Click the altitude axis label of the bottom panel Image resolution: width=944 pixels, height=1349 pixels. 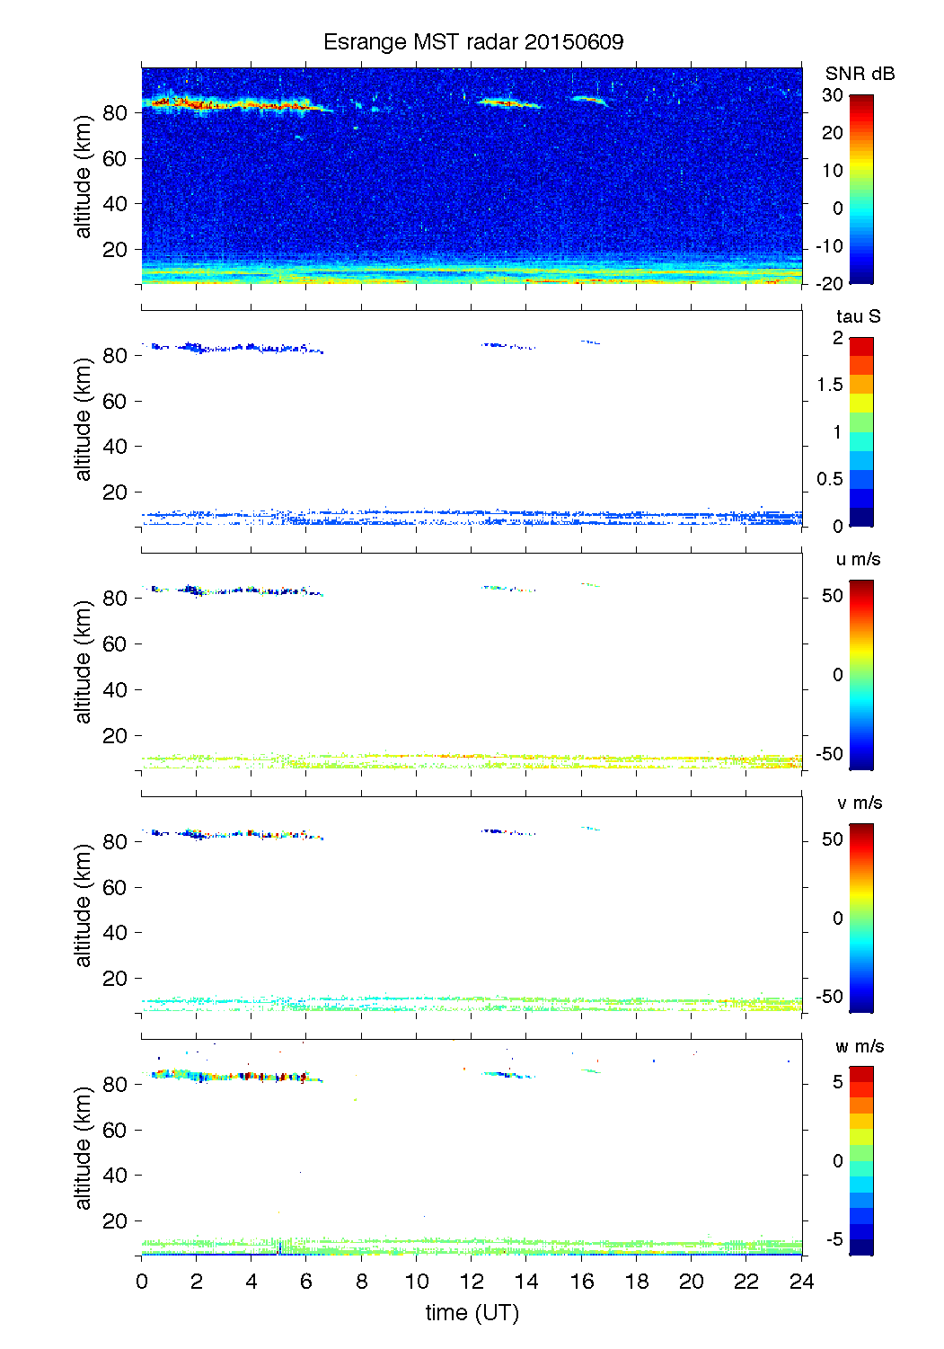(x=84, y=1149)
